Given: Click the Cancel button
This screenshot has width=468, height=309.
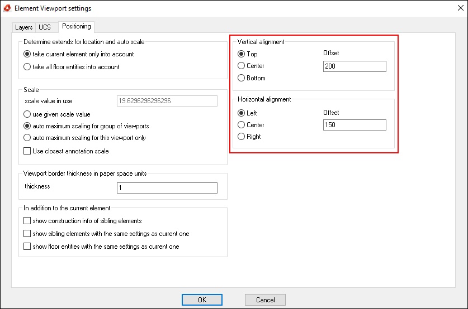Looking at the screenshot, I should [x=266, y=300].
